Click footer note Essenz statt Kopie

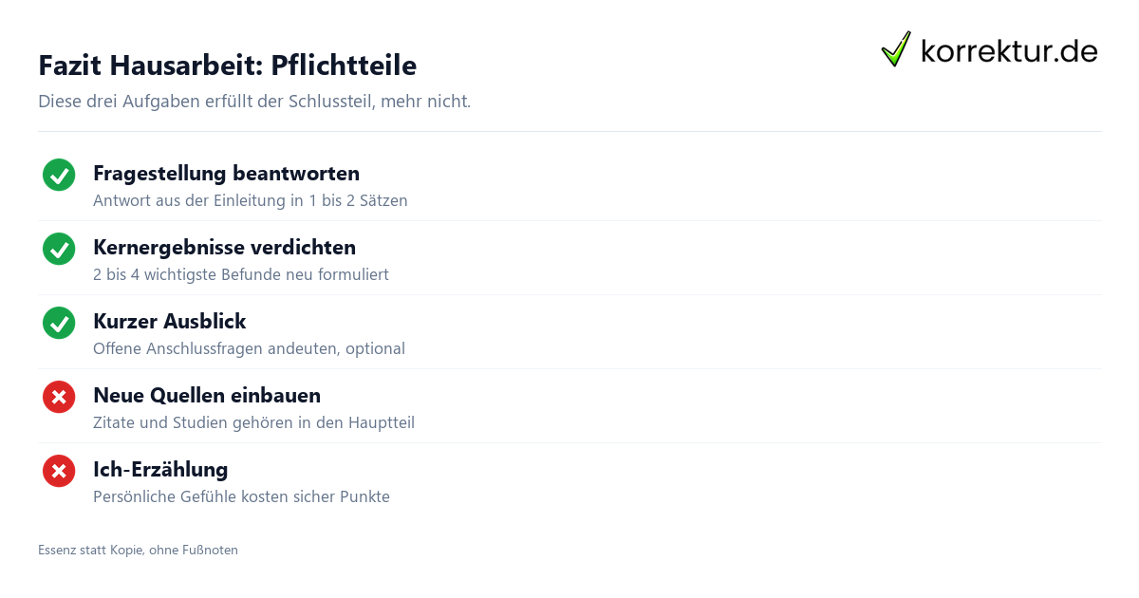click(138, 550)
